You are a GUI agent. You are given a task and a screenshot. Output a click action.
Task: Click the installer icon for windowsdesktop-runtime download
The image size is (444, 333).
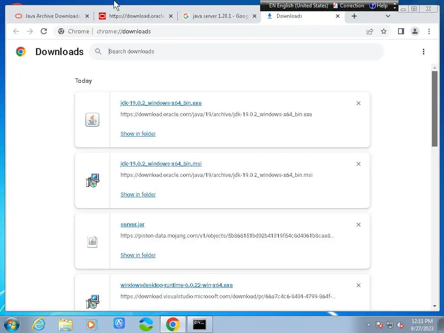92,302
